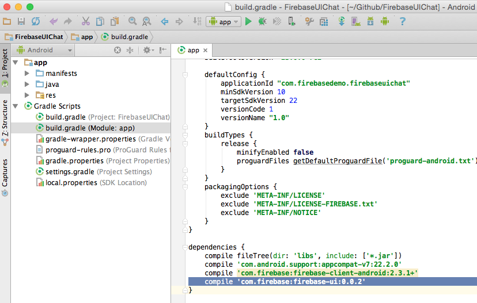This screenshot has height=303, width=477.
Task: Select local.properties file
Action: [x=91, y=182]
